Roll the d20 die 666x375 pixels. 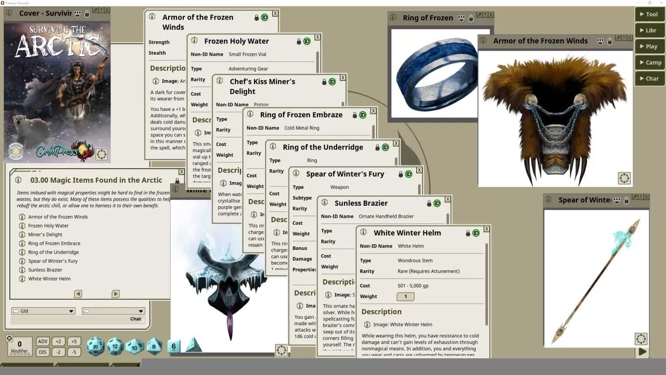[x=95, y=346]
